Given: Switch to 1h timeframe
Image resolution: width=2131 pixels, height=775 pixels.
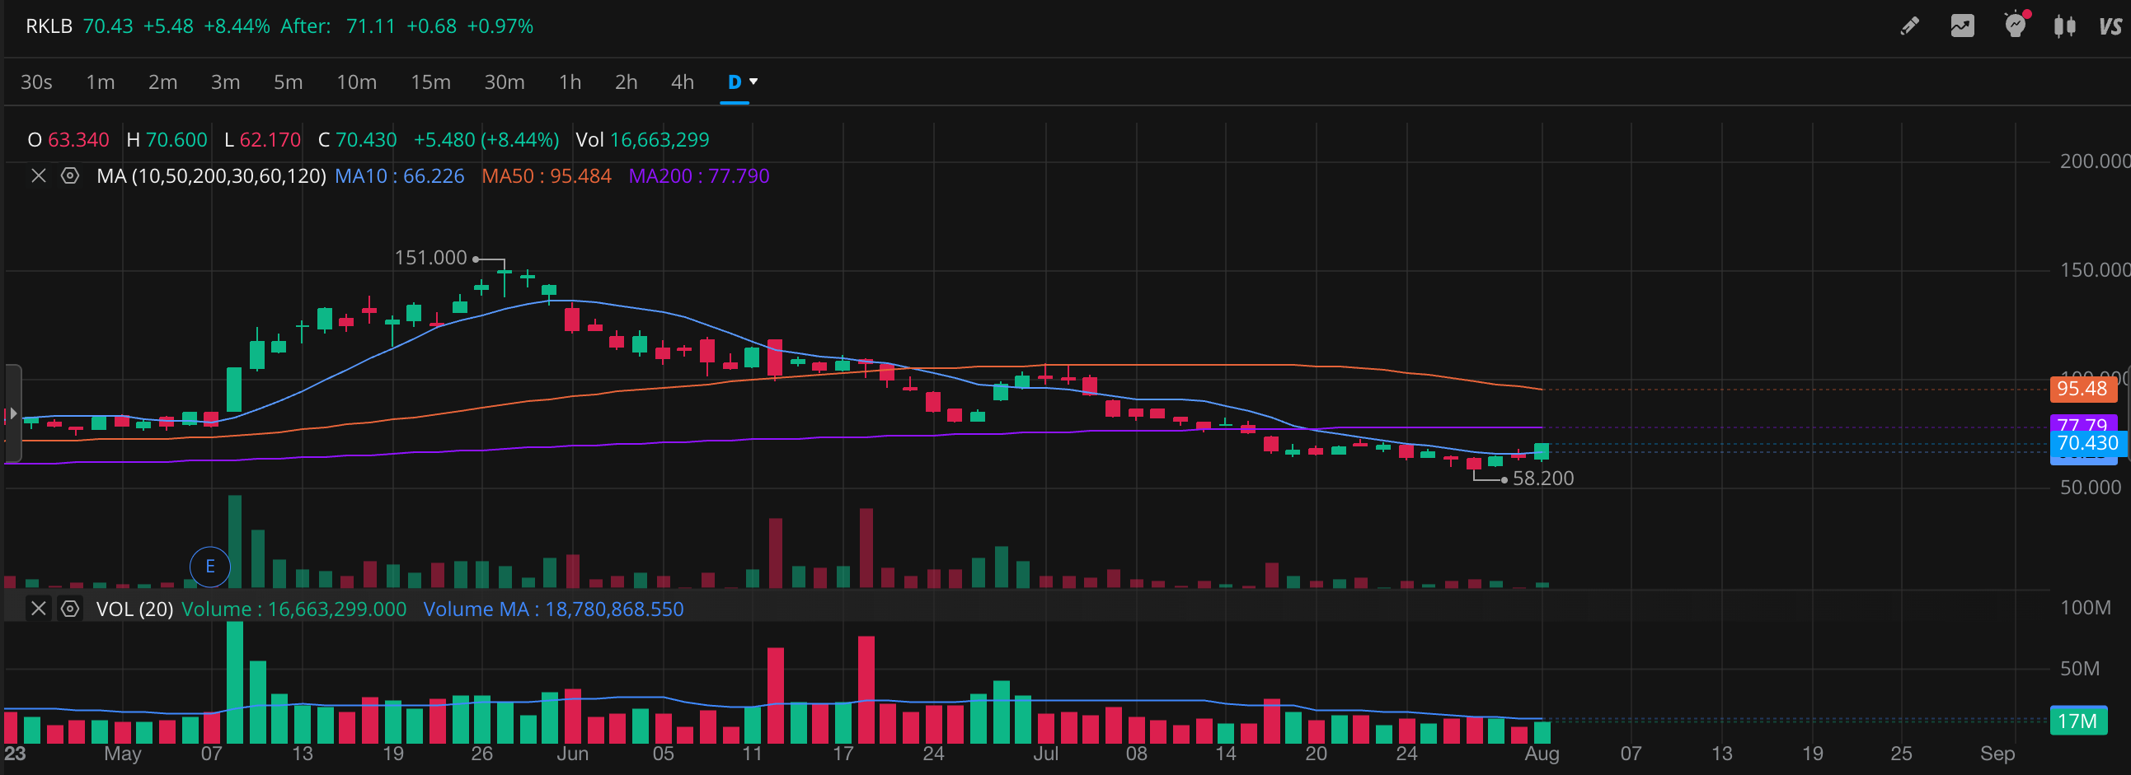Looking at the screenshot, I should point(570,82).
